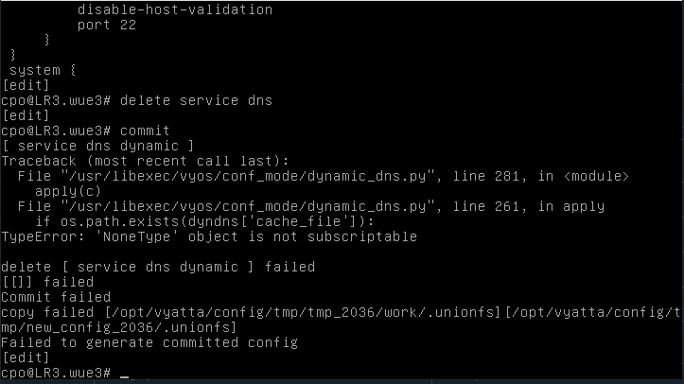684x384 pixels.
Task: Click the last '[edit]' line above the prompt
Action: [23, 358]
